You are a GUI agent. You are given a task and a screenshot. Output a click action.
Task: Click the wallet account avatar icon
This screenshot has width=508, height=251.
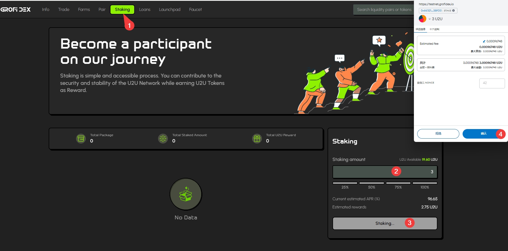pyautogui.click(x=422, y=19)
